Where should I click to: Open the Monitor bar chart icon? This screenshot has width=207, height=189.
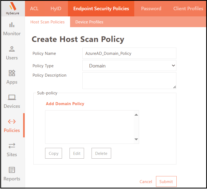coord(12,25)
